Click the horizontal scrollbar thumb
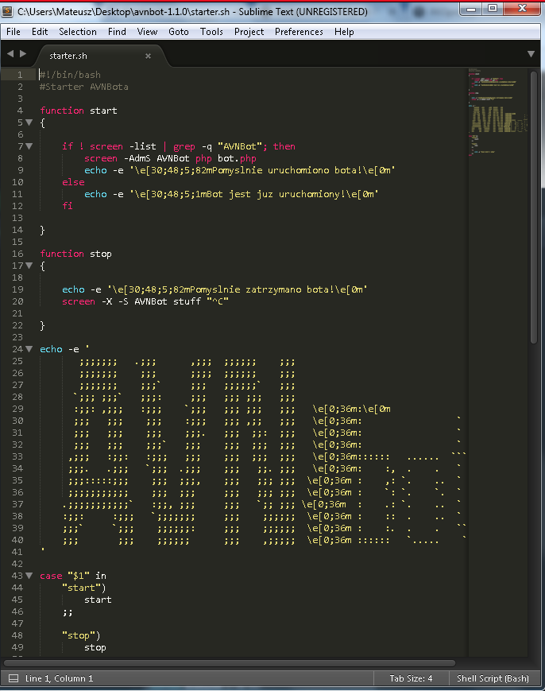The image size is (545, 691). [230, 663]
